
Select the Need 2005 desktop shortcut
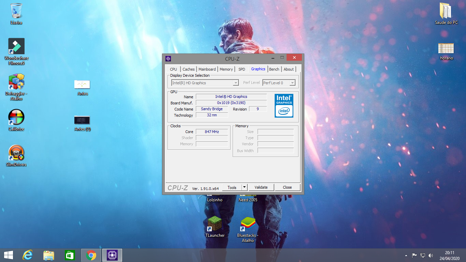[x=248, y=200]
